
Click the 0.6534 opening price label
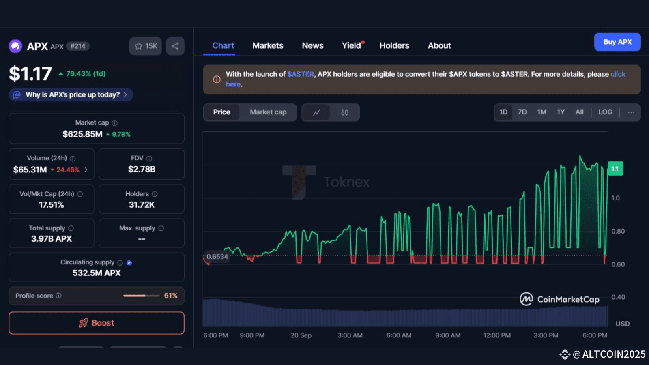[x=217, y=257]
